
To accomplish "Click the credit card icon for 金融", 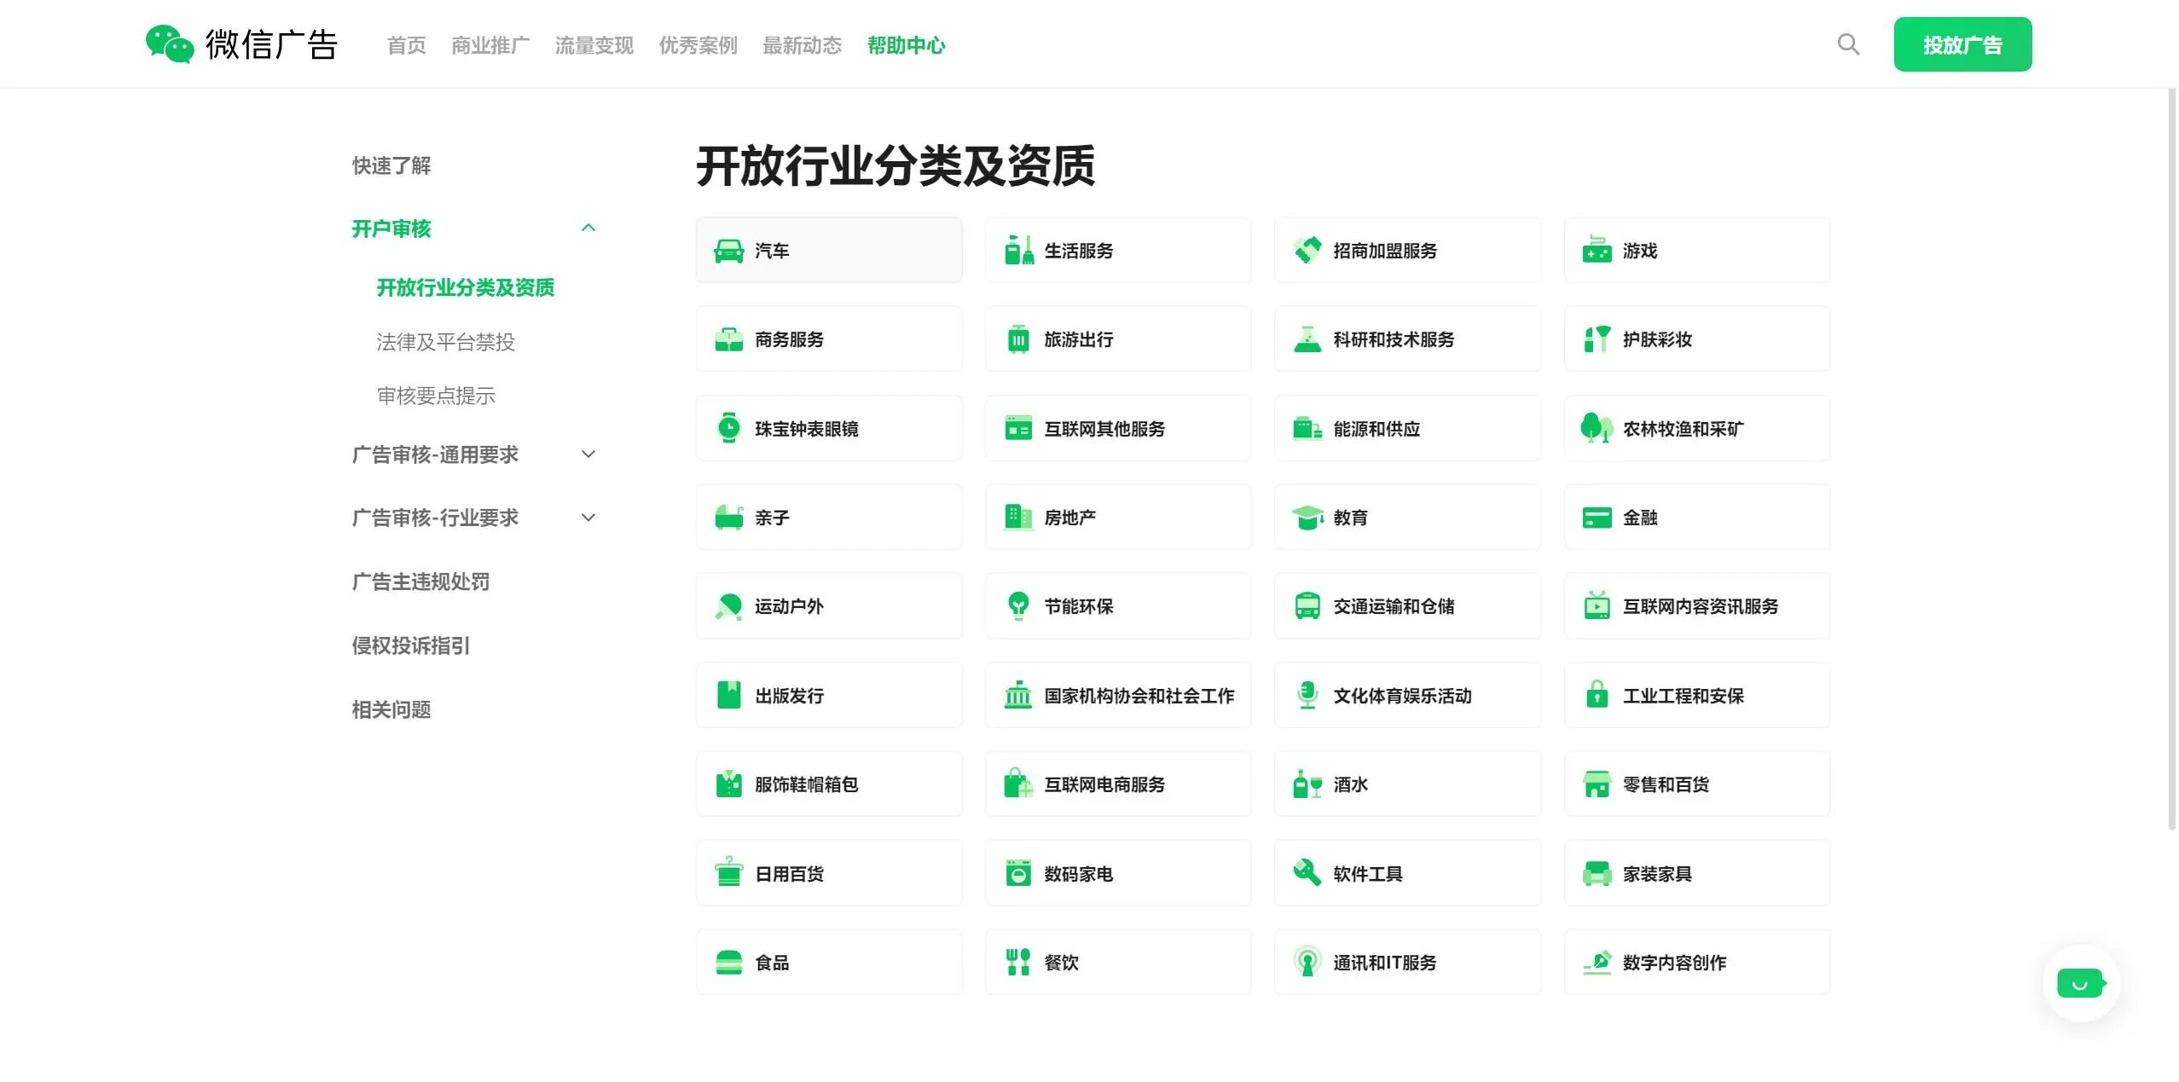I will click(x=1597, y=518).
